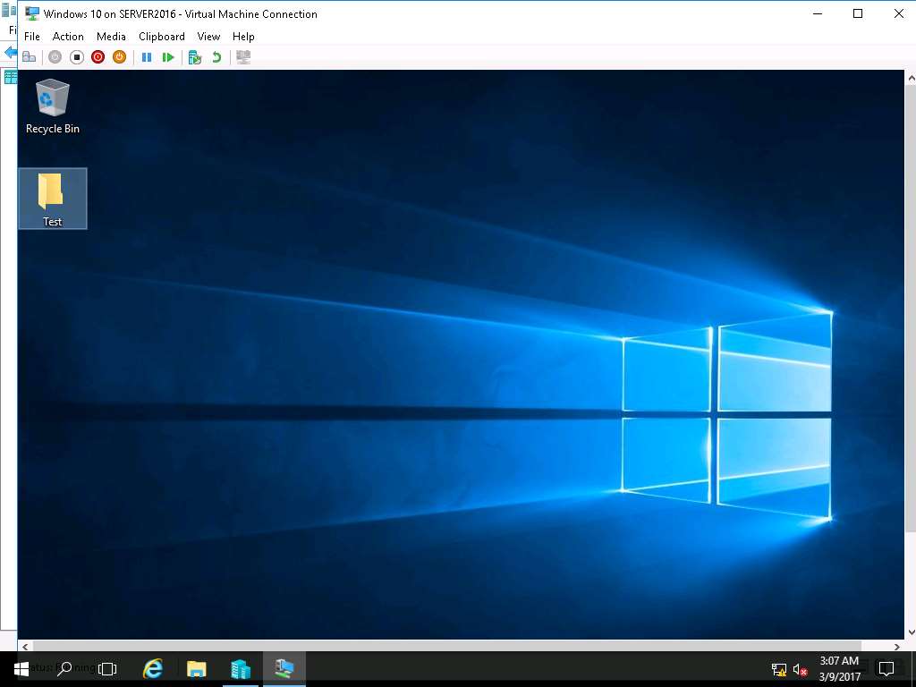
Task: Revert the VM with the green arrow icon
Action: click(216, 57)
